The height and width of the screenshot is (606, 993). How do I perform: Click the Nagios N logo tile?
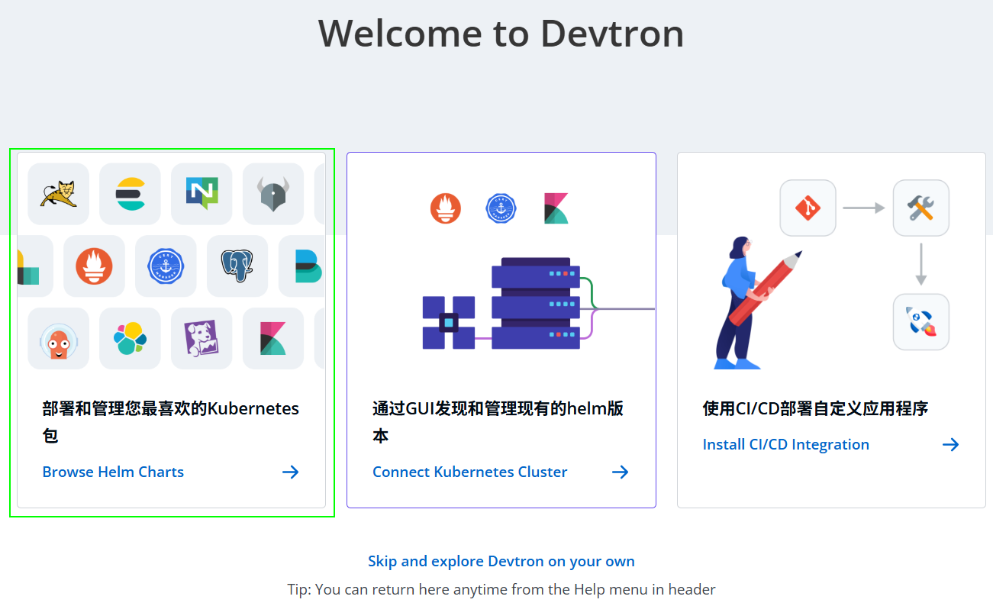point(202,194)
